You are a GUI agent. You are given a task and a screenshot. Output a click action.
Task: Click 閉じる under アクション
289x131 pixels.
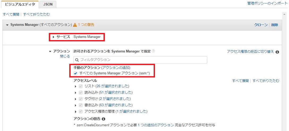65,56
